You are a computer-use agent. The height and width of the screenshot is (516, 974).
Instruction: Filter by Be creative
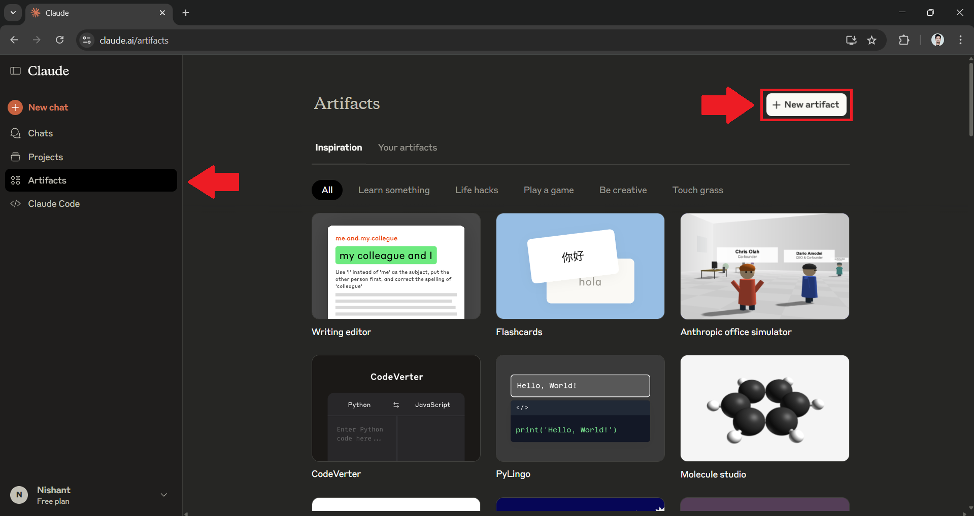623,190
